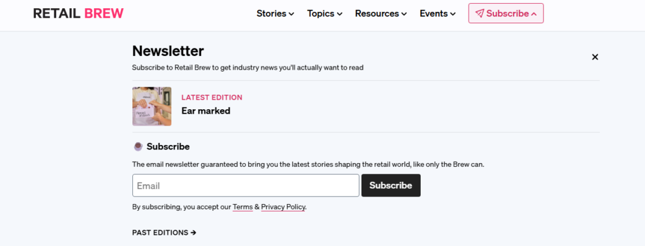This screenshot has height=246, width=645.
Task: Focus the Email input field
Action: coord(246,185)
